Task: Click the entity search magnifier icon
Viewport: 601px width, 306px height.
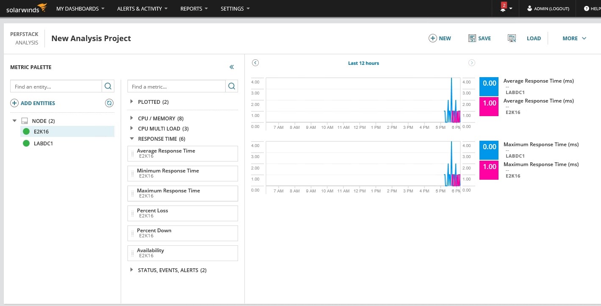Action: pyautogui.click(x=108, y=86)
